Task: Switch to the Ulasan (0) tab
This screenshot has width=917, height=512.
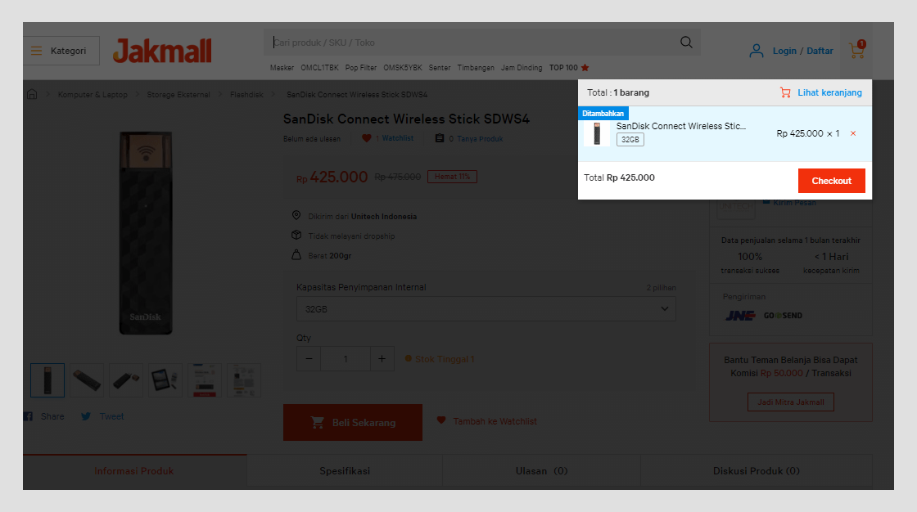Action: click(541, 471)
